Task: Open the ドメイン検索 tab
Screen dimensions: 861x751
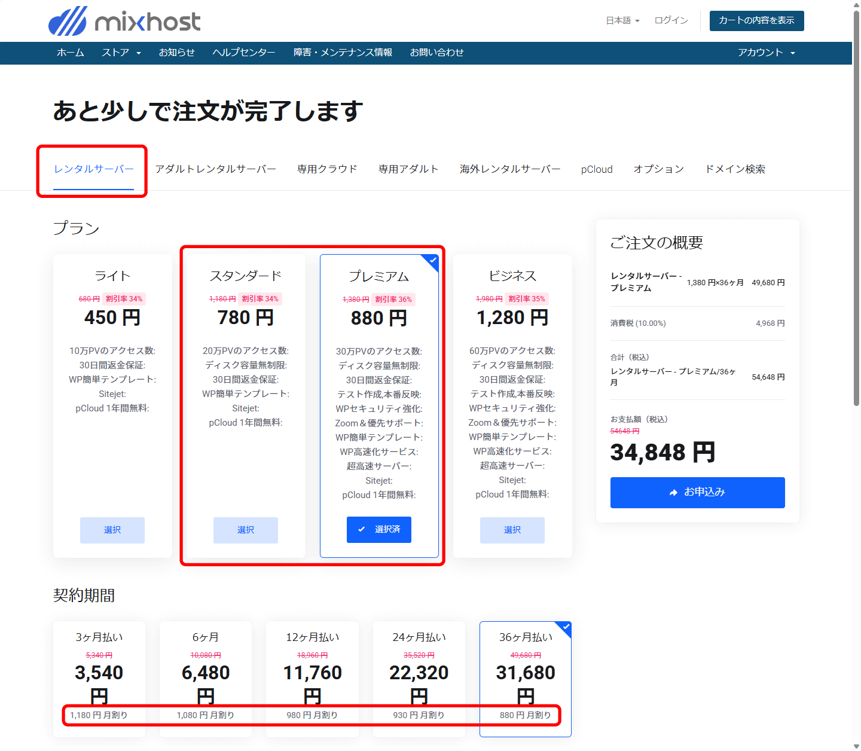Action: (x=735, y=169)
